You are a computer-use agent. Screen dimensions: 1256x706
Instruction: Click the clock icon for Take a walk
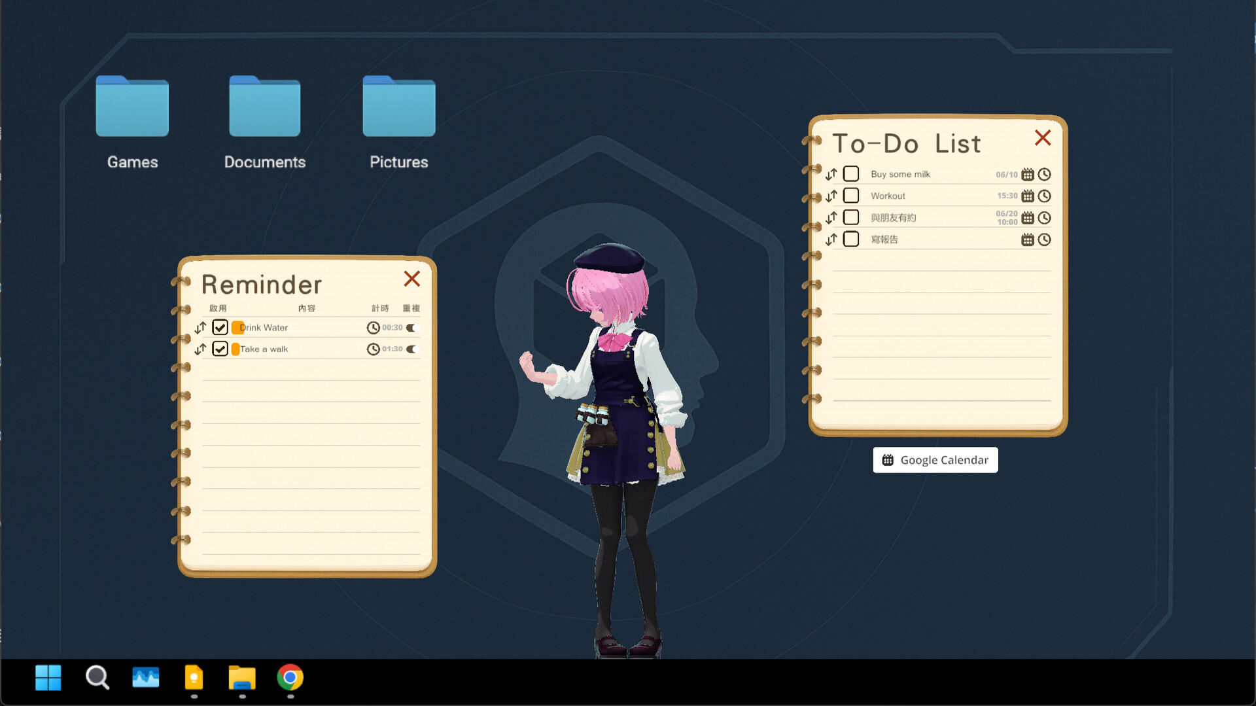(x=373, y=349)
